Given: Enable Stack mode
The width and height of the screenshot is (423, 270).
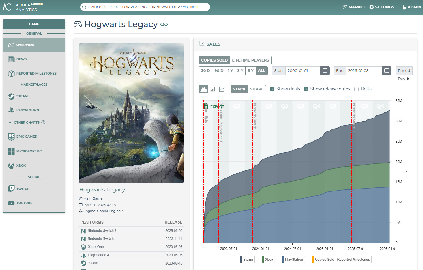Looking at the screenshot, I should (239, 89).
